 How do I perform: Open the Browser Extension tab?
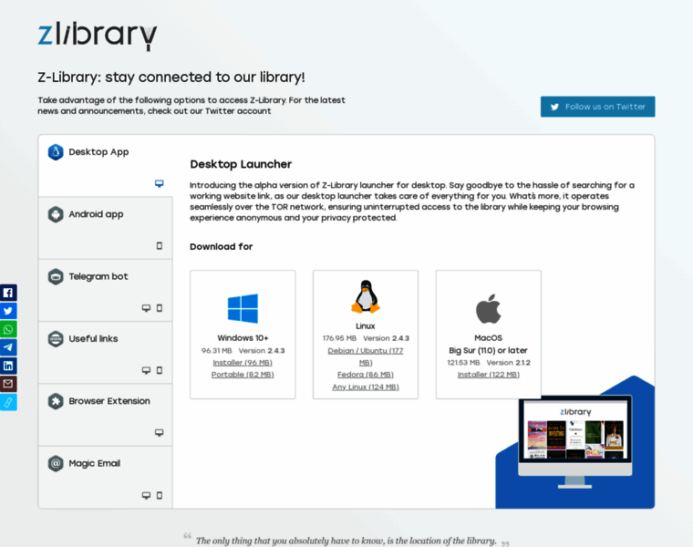tap(105, 415)
